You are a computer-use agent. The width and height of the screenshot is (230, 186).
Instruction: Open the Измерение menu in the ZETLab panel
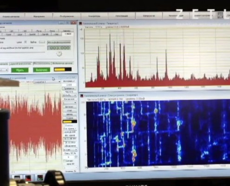tap(39, 16)
